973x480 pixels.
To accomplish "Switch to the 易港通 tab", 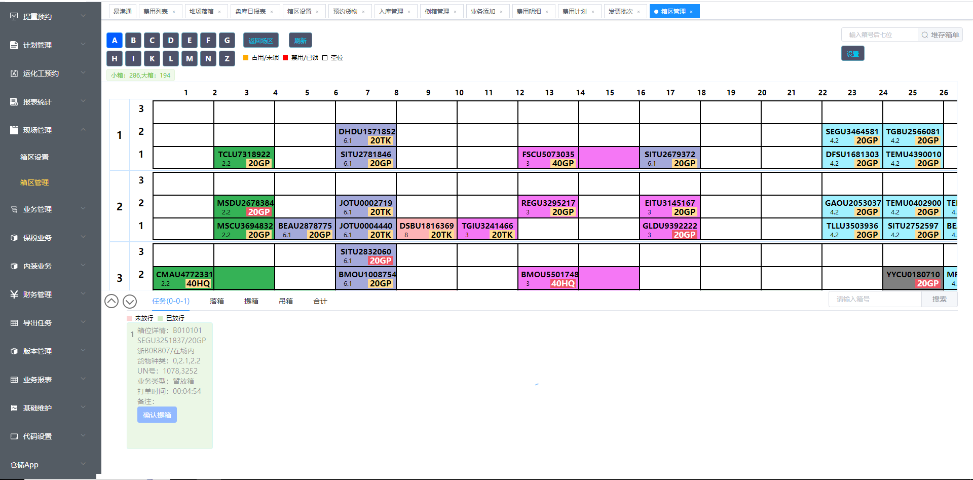I will pyautogui.click(x=123, y=12).
